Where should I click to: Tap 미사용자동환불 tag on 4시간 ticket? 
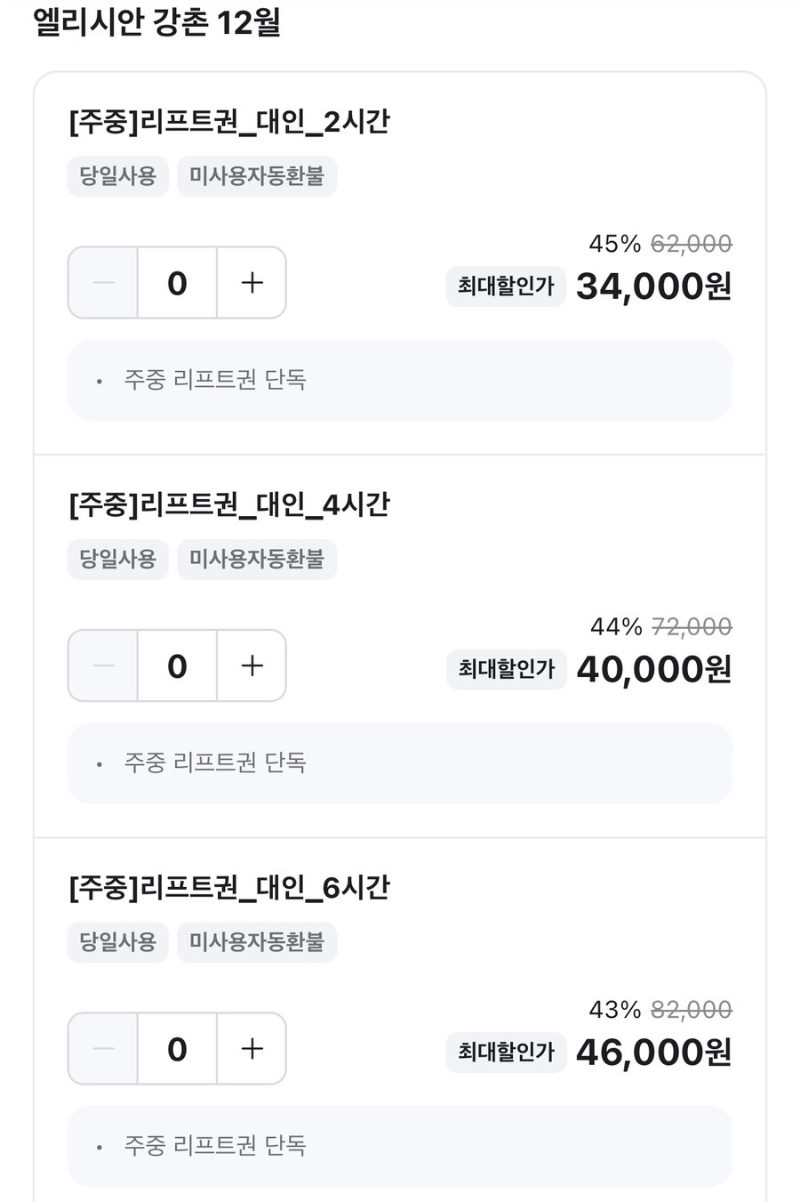click(256, 559)
